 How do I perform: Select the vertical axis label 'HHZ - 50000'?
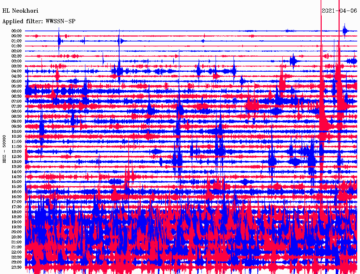tap(4, 149)
